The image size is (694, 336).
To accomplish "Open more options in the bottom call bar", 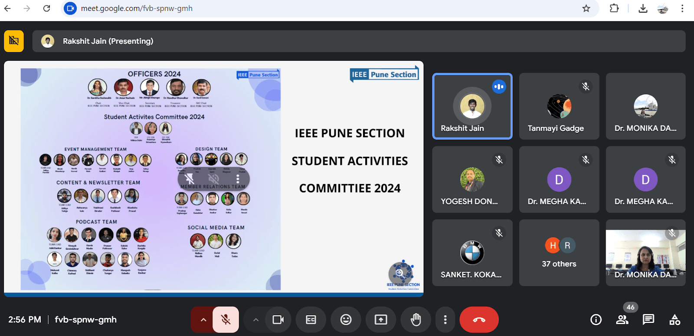I will (445, 320).
